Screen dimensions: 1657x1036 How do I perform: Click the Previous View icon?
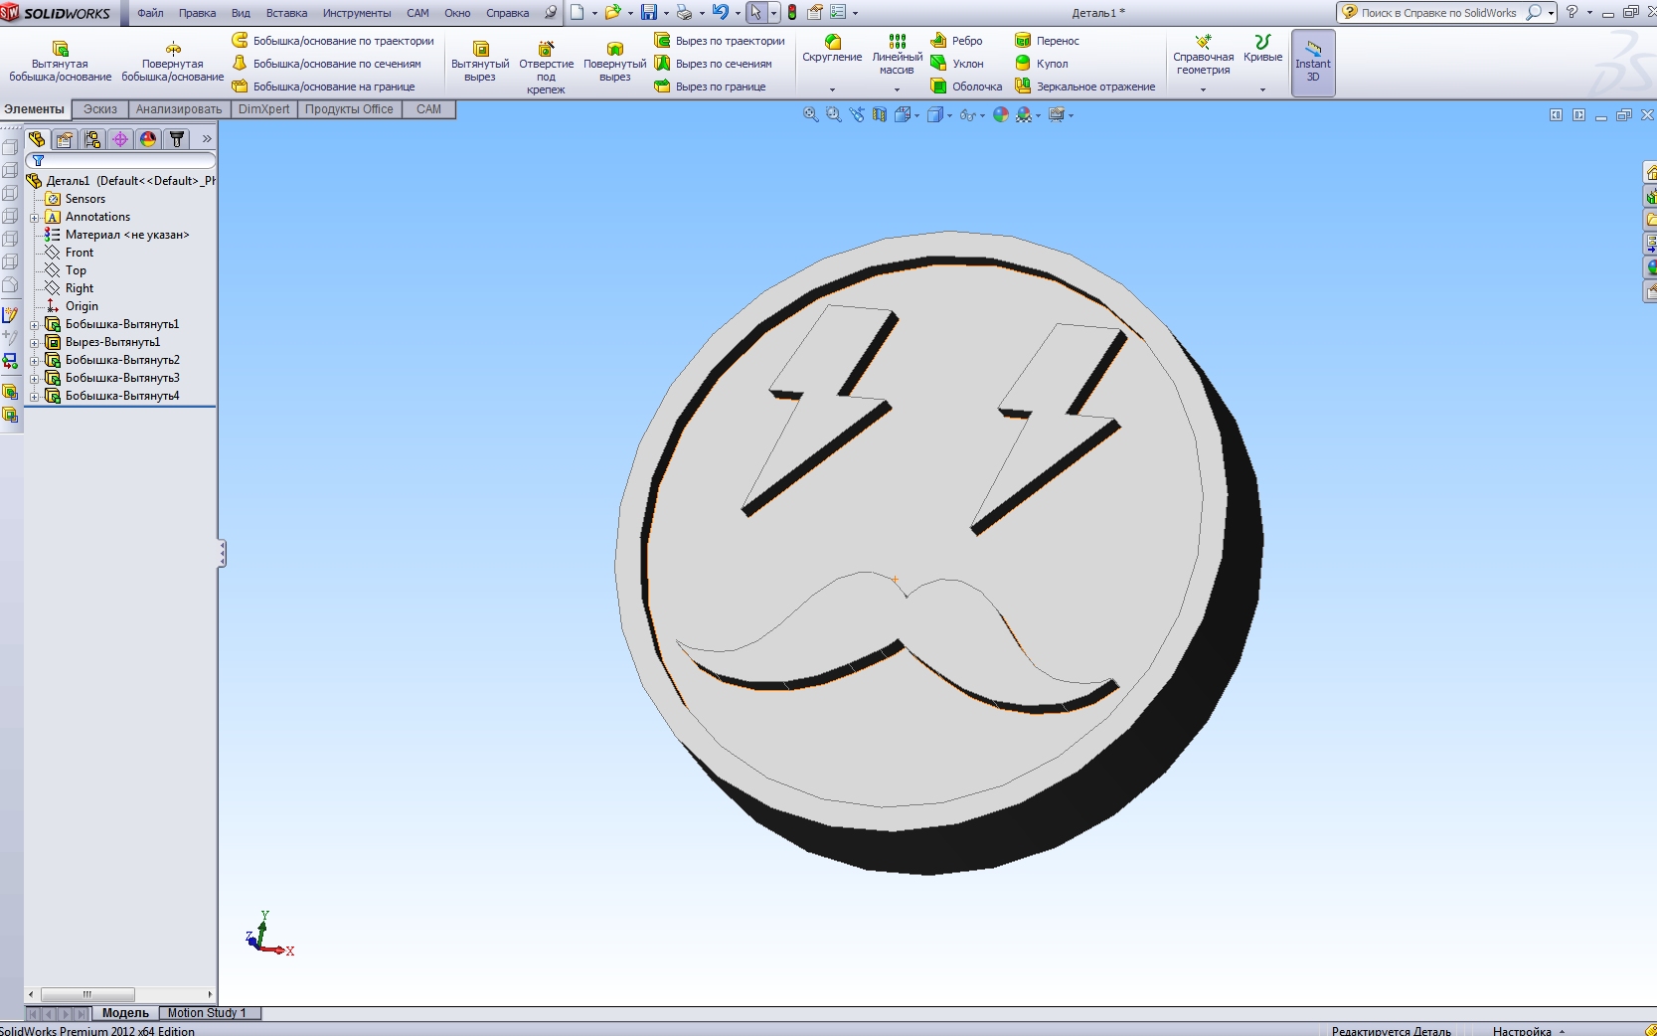(857, 115)
